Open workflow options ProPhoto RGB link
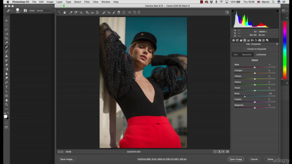 point(162,159)
